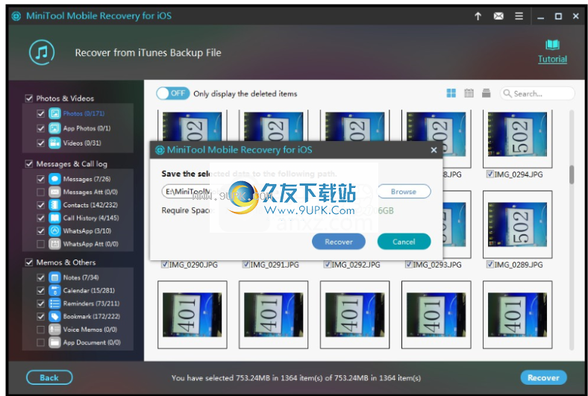
Task: Click the bottom-right Recover button
Action: 543,377
